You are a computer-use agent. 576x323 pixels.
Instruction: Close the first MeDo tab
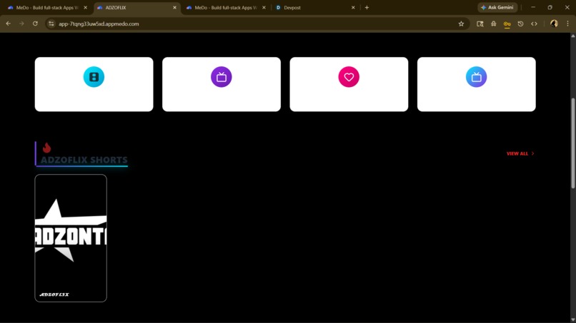[85, 8]
